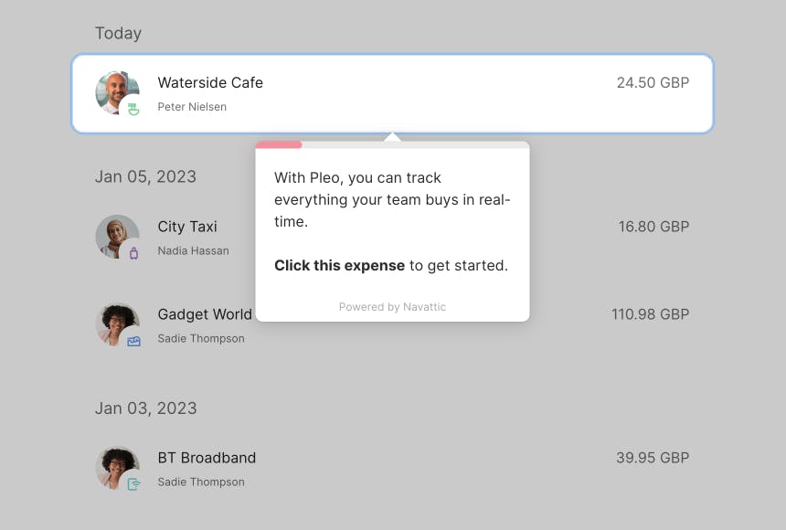Click the pink tour progress bar
Screen dimensions: 786x530
(x=279, y=144)
